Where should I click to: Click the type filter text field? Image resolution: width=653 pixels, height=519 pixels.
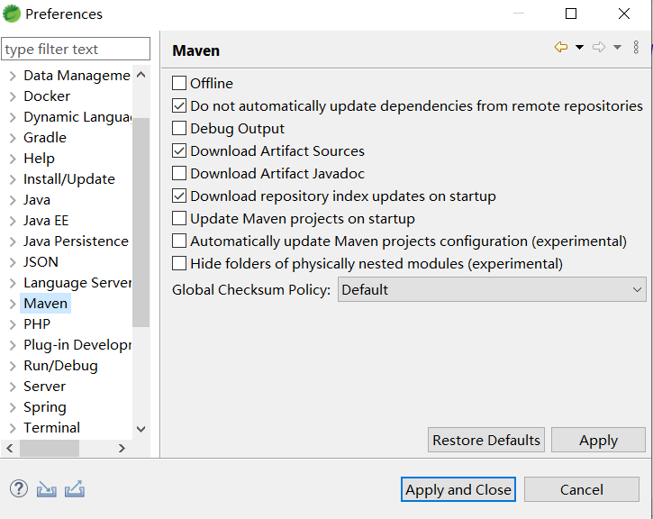pos(76,50)
